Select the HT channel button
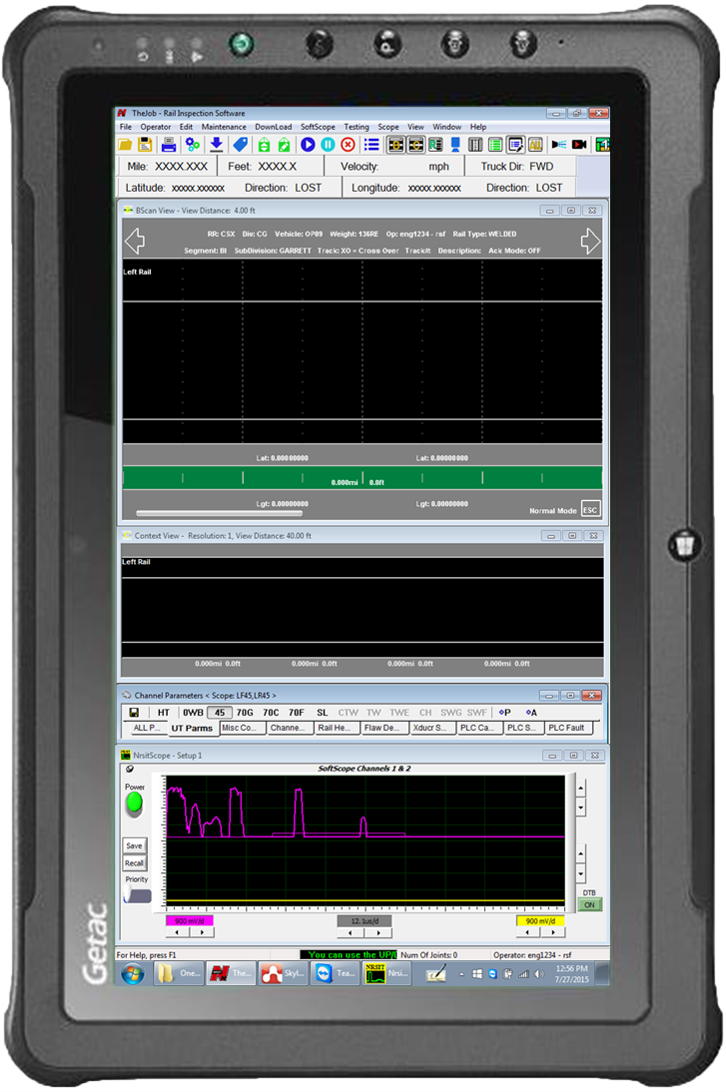Image resolution: width=726 pixels, height=1092 pixels. pyautogui.click(x=163, y=713)
